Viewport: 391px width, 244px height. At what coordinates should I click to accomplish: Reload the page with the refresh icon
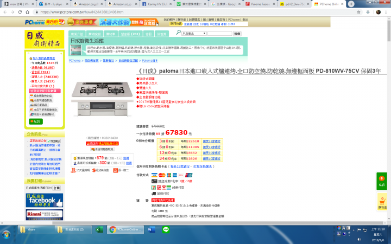click(x=20, y=12)
